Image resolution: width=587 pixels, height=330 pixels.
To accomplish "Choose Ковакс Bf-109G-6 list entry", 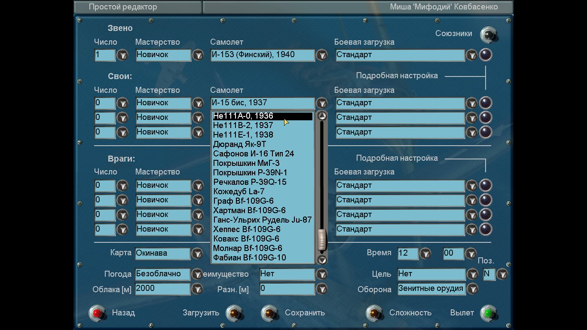I will click(x=263, y=239).
